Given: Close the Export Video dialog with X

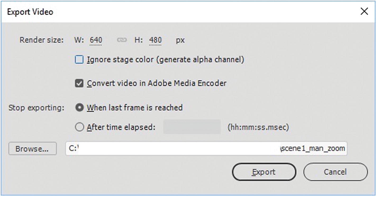Looking at the screenshot, I should pos(364,12).
